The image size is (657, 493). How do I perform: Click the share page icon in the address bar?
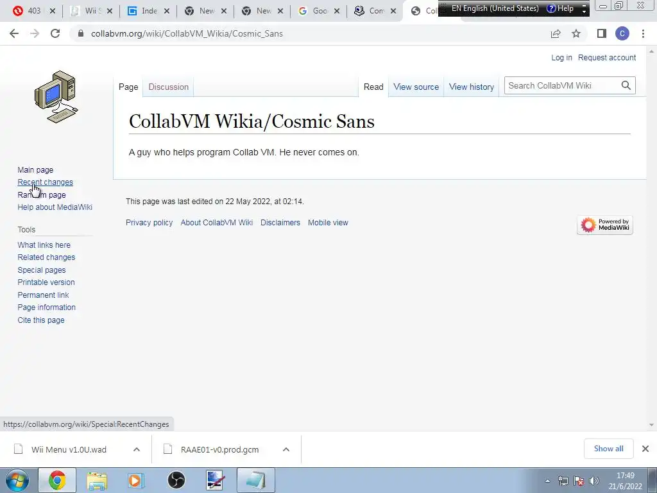pyautogui.click(x=556, y=33)
